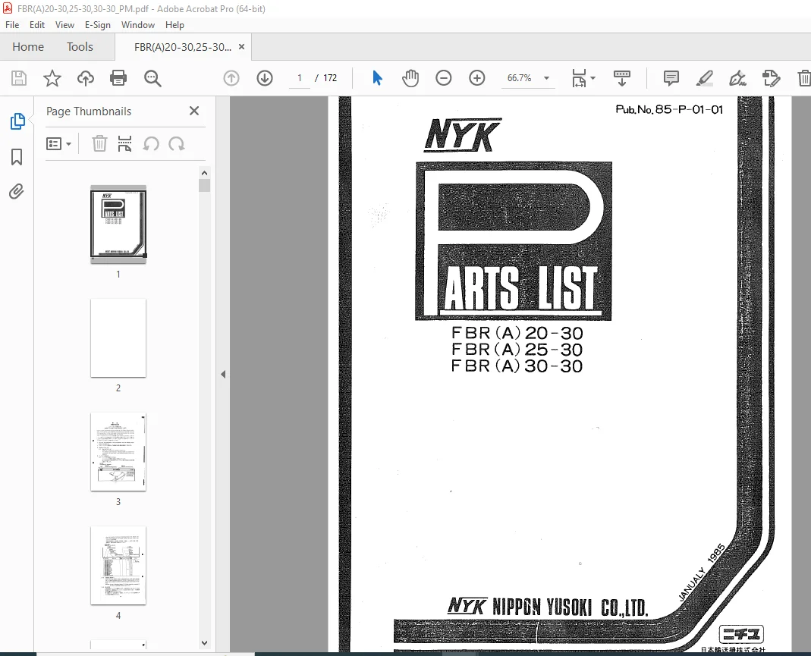Click thumbnails scrollbar up arrow
This screenshot has width=811, height=656.
[204, 173]
